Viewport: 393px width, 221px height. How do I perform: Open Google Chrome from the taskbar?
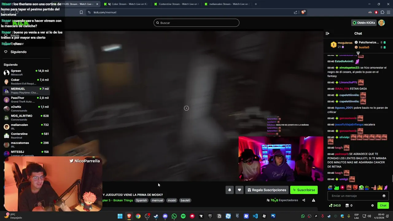pyautogui.click(x=138, y=216)
